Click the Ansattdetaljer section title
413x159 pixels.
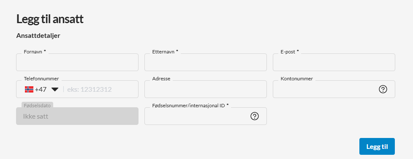38,36
